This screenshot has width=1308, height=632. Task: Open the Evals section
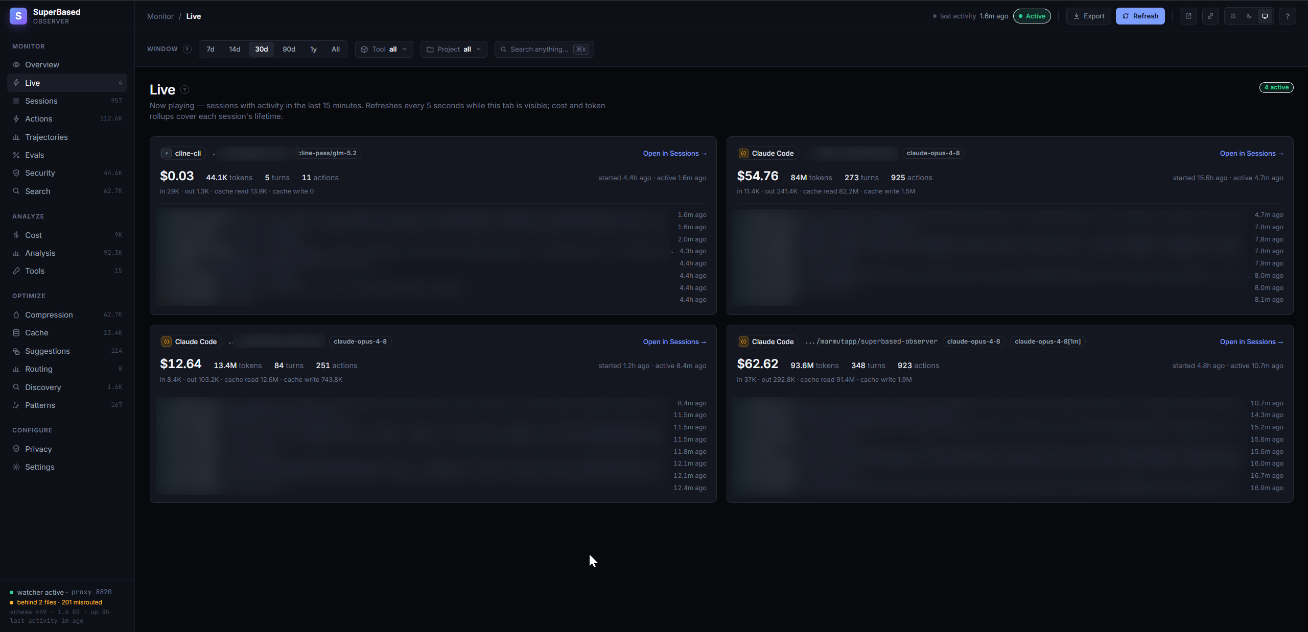click(67, 155)
